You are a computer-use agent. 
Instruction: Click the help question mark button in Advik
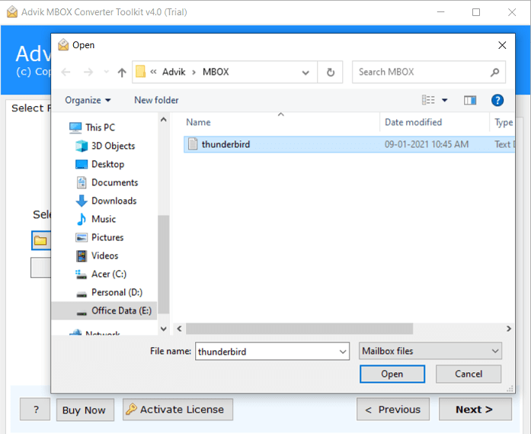point(35,410)
